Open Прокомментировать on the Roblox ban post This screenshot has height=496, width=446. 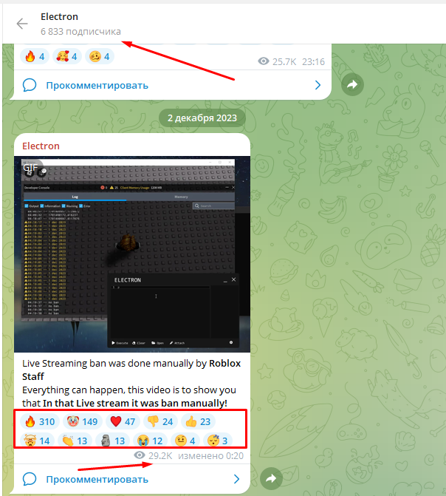click(96, 479)
